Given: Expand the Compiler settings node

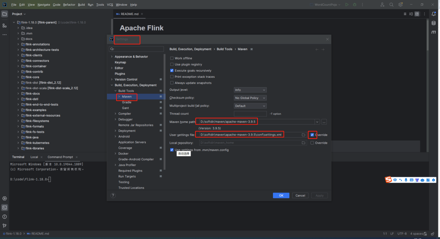Looking at the screenshot, I should tap(115, 114).
